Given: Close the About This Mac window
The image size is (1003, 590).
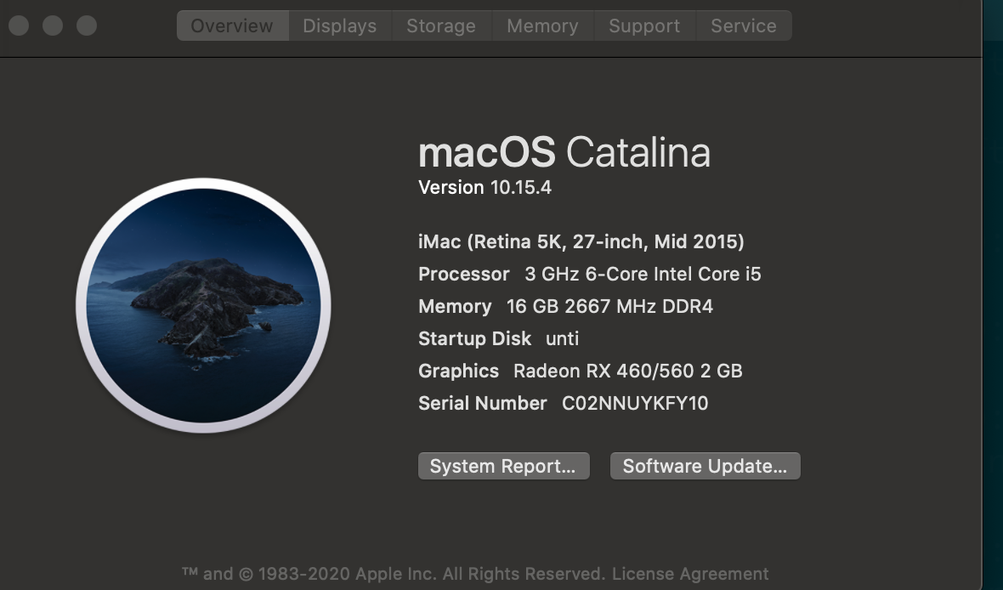Looking at the screenshot, I should [x=19, y=26].
